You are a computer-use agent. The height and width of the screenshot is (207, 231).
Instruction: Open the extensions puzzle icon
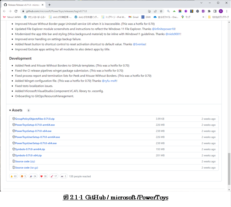[x=209, y=11]
